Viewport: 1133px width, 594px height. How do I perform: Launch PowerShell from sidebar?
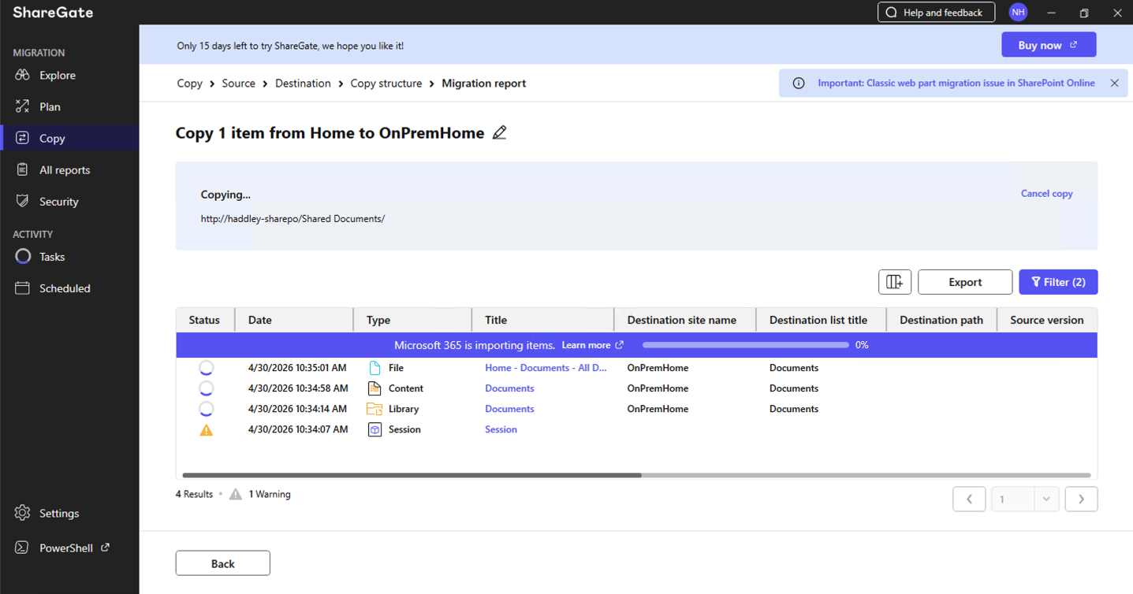[x=69, y=548]
